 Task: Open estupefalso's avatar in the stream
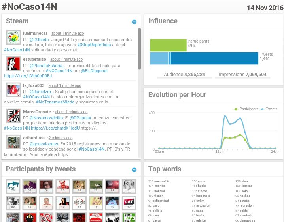pyautogui.click(x=13, y=64)
